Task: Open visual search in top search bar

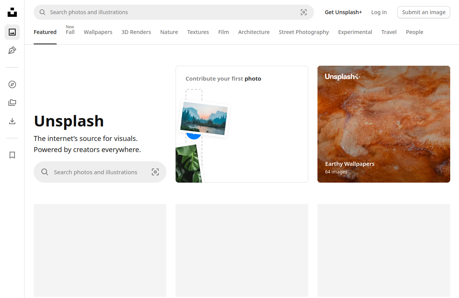Action: (x=304, y=12)
